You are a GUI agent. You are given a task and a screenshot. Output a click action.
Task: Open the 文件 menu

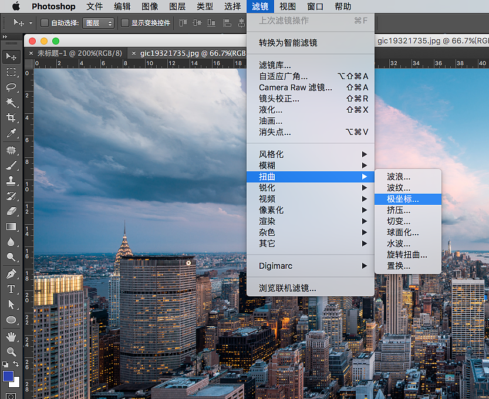[x=95, y=6]
